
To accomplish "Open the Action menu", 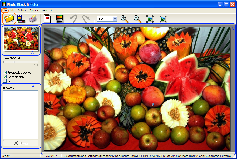I will click(x=22, y=11).
